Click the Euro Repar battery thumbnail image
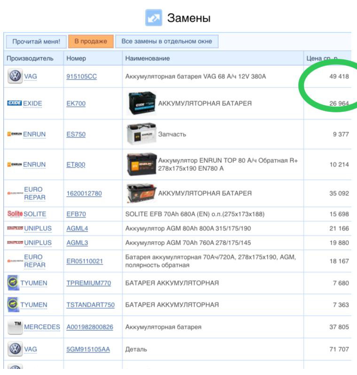This screenshot has width=357, height=375. tap(141, 193)
